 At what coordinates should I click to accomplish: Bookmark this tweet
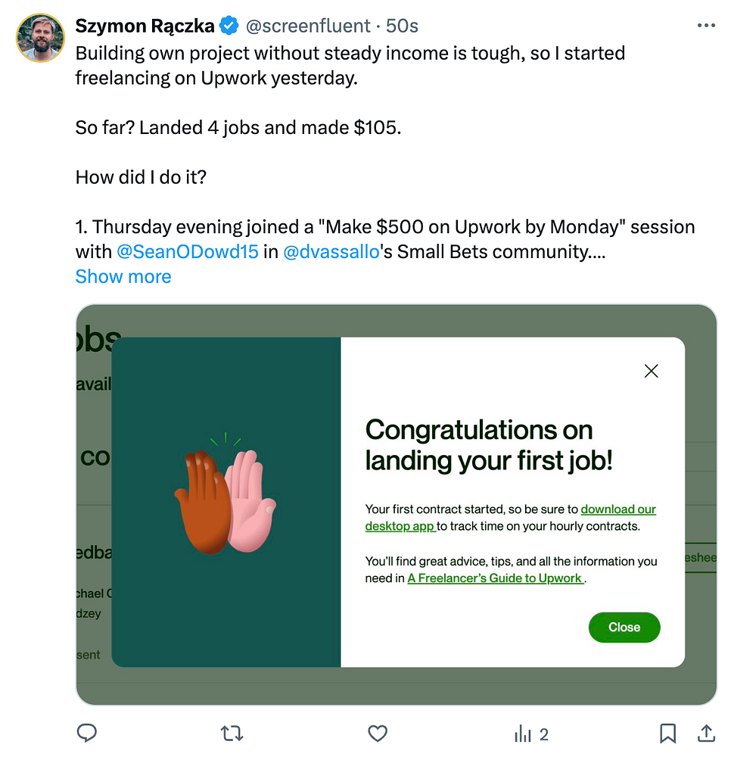tap(667, 733)
